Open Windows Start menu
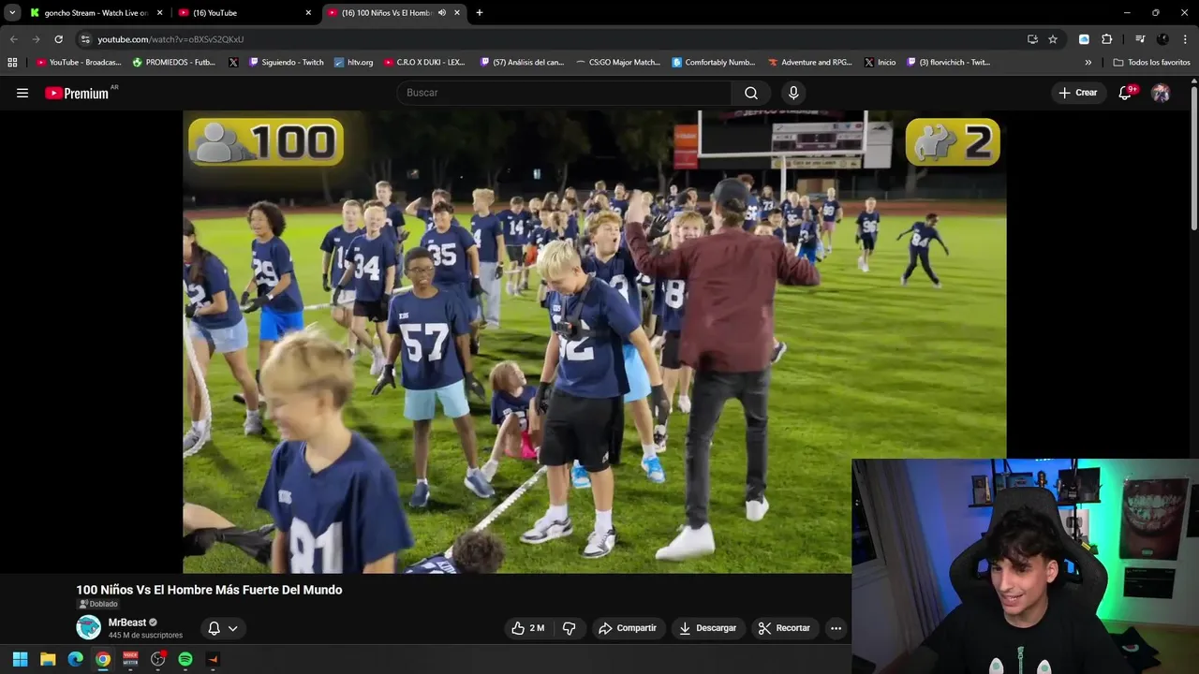Viewport: 1199px width, 674px height. click(x=20, y=659)
